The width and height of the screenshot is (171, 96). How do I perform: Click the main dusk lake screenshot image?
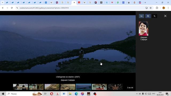68,44
